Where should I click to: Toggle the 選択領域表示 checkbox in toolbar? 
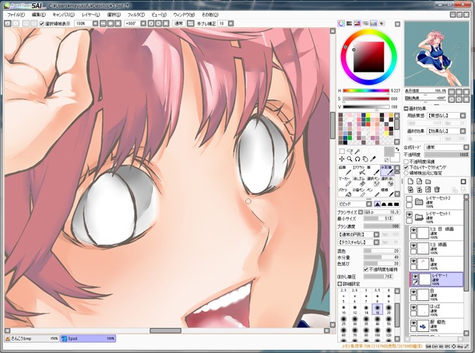coord(42,23)
